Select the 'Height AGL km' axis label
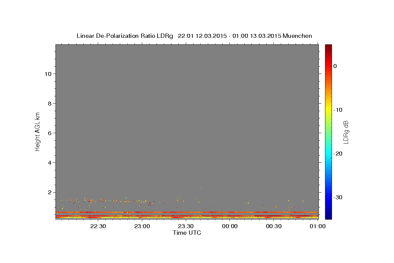 (x=37, y=131)
